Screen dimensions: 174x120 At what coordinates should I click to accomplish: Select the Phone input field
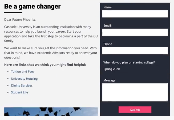tap(135, 51)
